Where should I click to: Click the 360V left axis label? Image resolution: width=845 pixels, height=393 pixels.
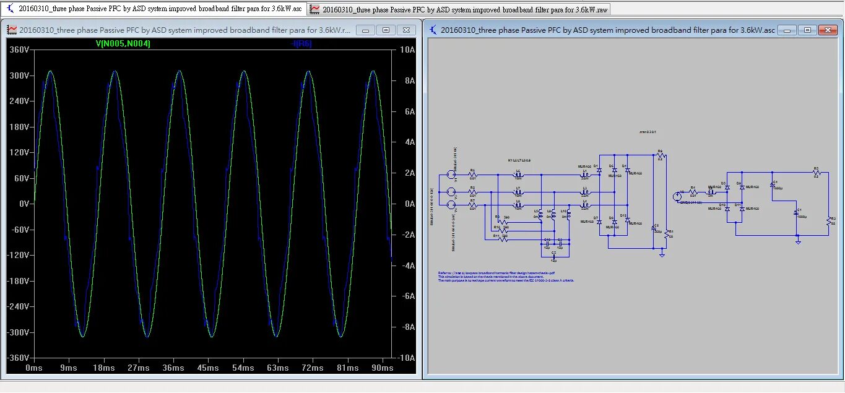pos(19,50)
